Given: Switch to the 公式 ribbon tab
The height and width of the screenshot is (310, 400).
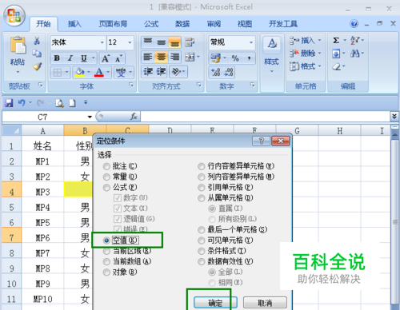Looking at the screenshot, I should [x=151, y=24].
